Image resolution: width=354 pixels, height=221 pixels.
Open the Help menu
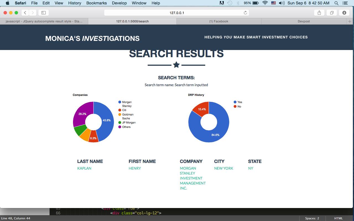[156, 3]
